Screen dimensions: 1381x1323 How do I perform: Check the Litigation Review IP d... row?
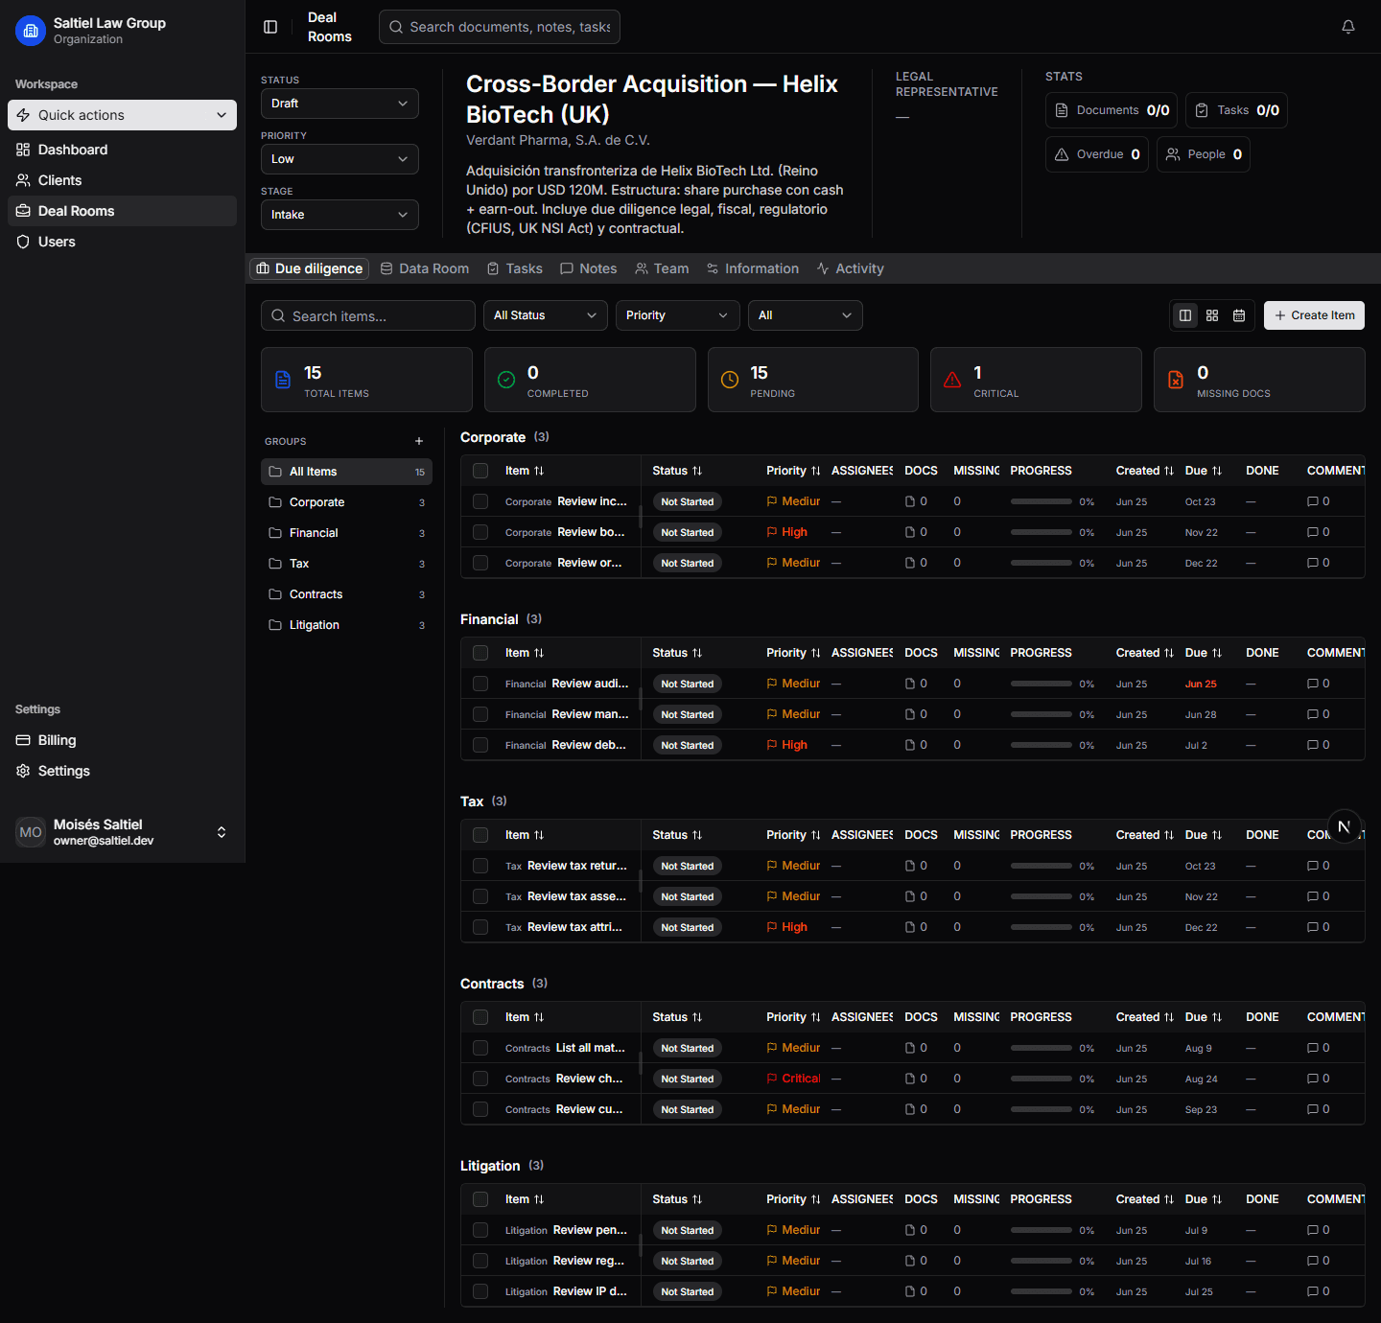[x=480, y=1291]
